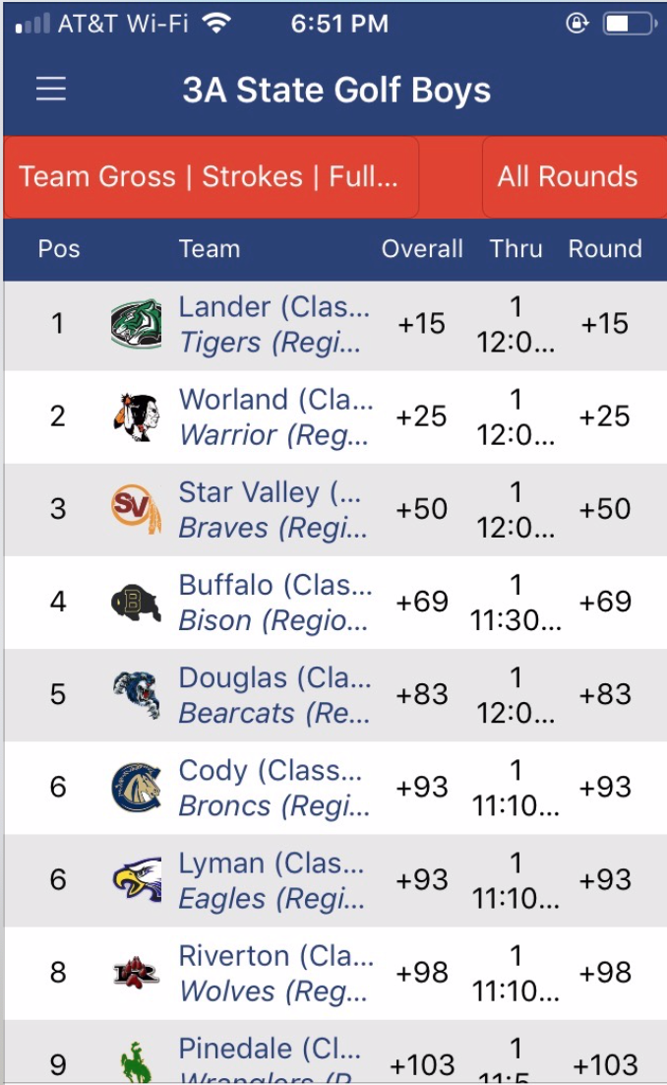Viewport: 667px width, 1085px height.
Task: Select the Round column header
Action: [x=604, y=249]
